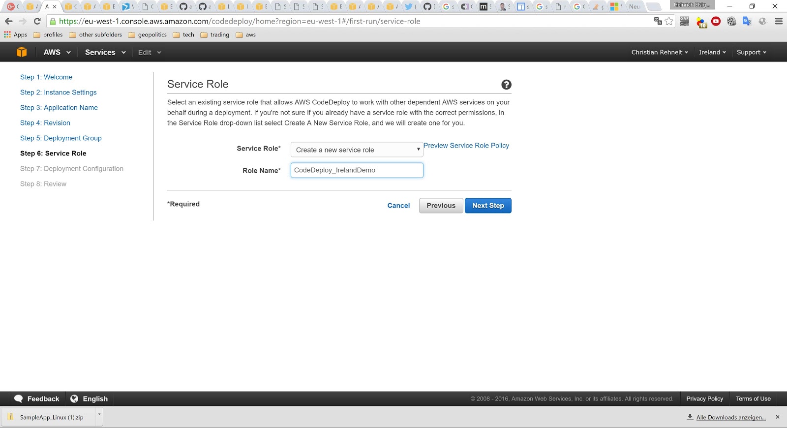Close the downloads bar with the X
Viewport: 787px width, 428px height.
[x=778, y=417]
